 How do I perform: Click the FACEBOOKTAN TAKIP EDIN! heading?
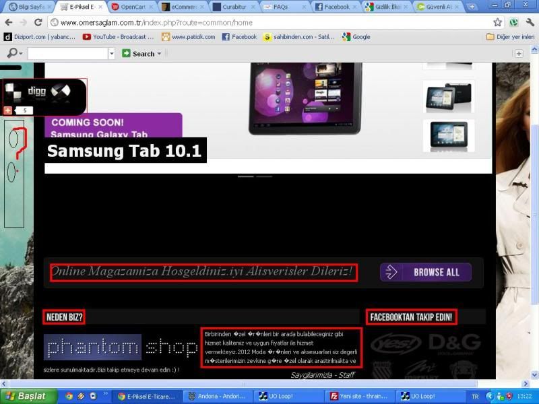click(x=412, y=317)
